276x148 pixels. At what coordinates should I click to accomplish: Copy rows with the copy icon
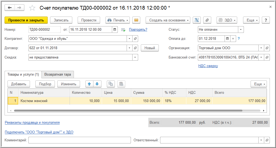pos(111,84)
